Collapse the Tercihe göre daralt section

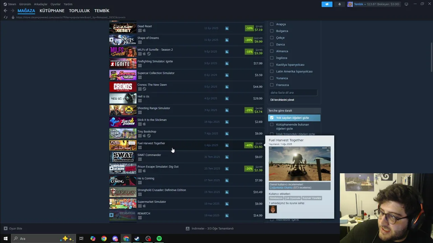tap(294, 111)
